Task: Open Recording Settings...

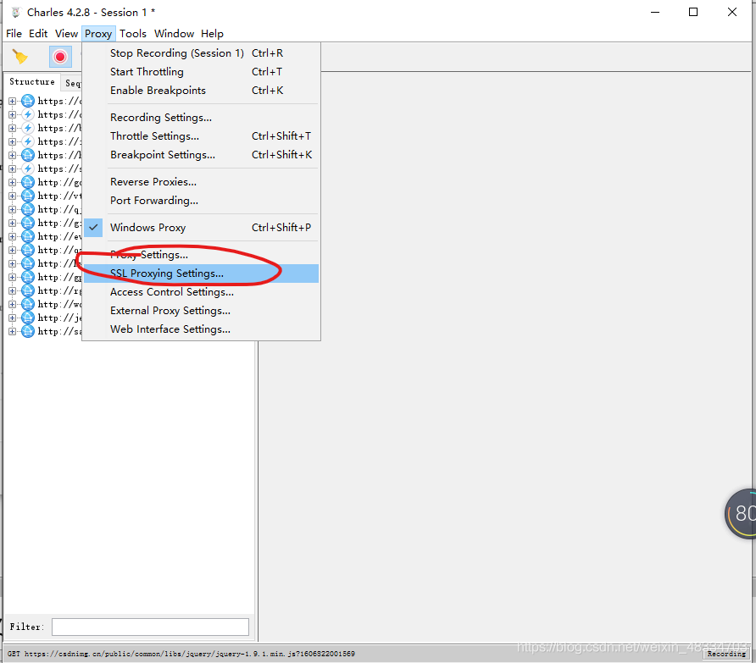Action: 201,118
